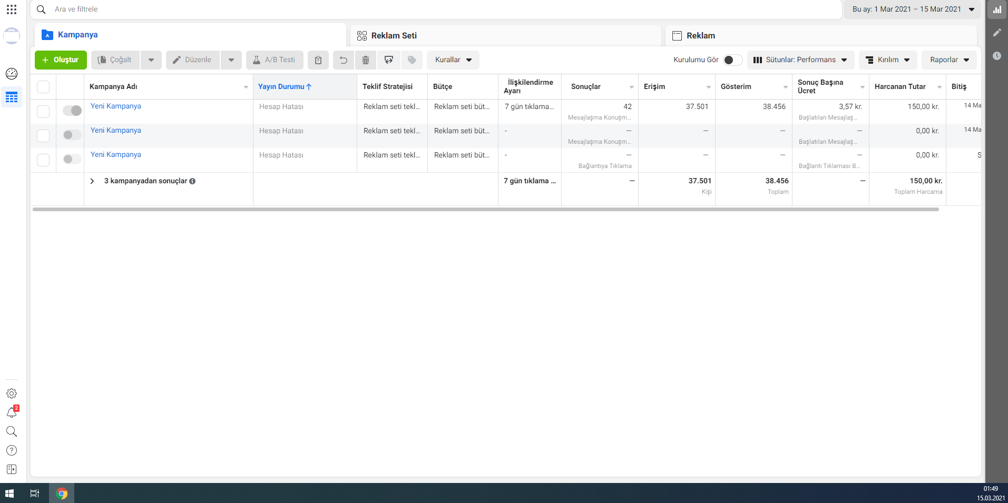The height and width of the screenshot is (503, 1008).
Task: Open Windows Task View on taskbar
Action: [x=35, y=494]
